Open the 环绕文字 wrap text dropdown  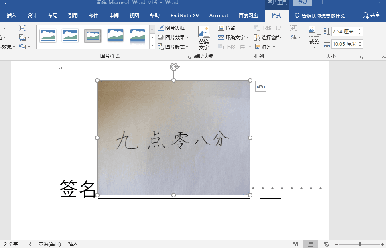(x=234, y=37)
